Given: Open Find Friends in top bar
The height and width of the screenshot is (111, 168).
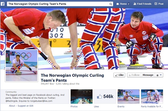Looking at the screenshot, I should click(142, 4).
